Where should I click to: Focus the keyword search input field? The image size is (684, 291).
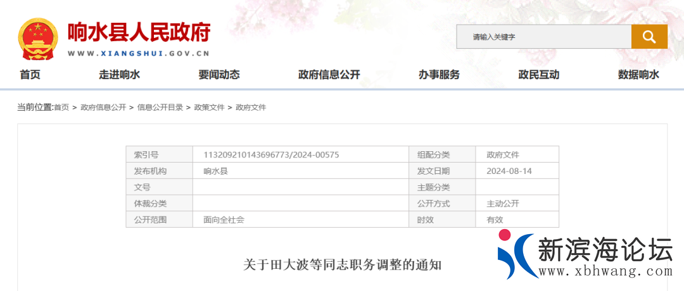point(543,37)
